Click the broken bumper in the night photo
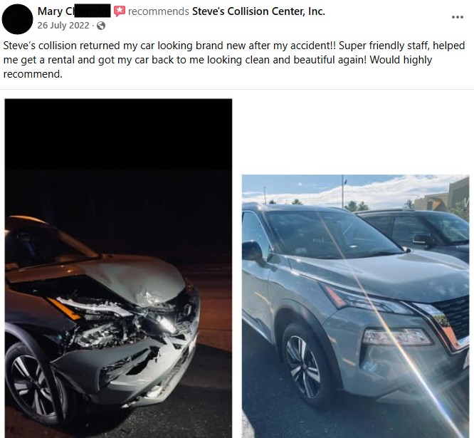This screenshot has height=438, width=474. [x=130, y=369]
